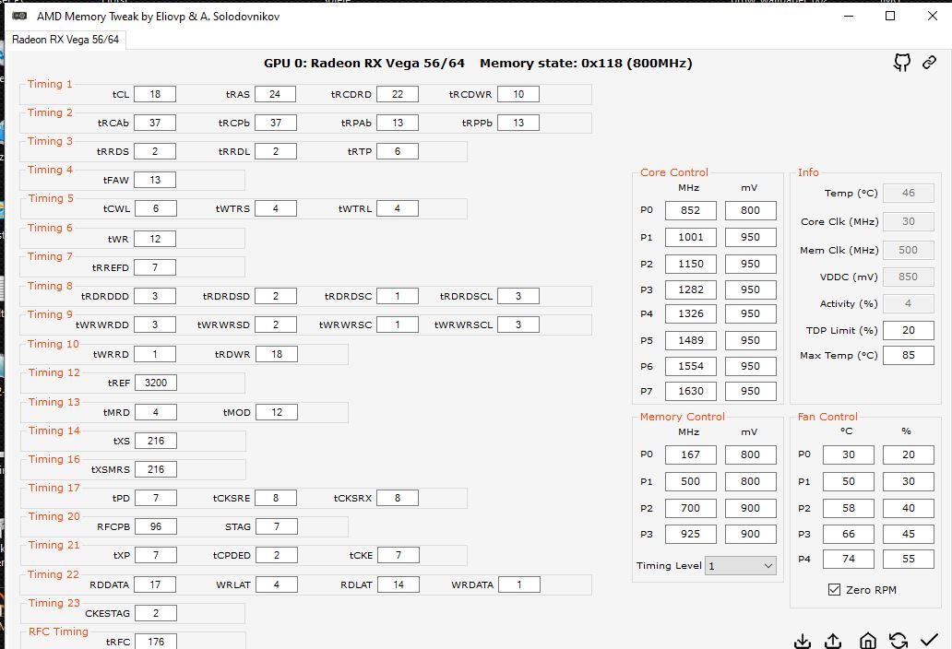Focus the tWRRD value field
Image resolution: width=952 pixels, height=649 pixels.
155,354
